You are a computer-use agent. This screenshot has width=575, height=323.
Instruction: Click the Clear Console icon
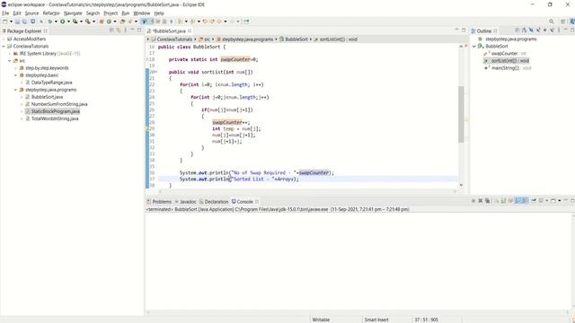coord(496,201)
